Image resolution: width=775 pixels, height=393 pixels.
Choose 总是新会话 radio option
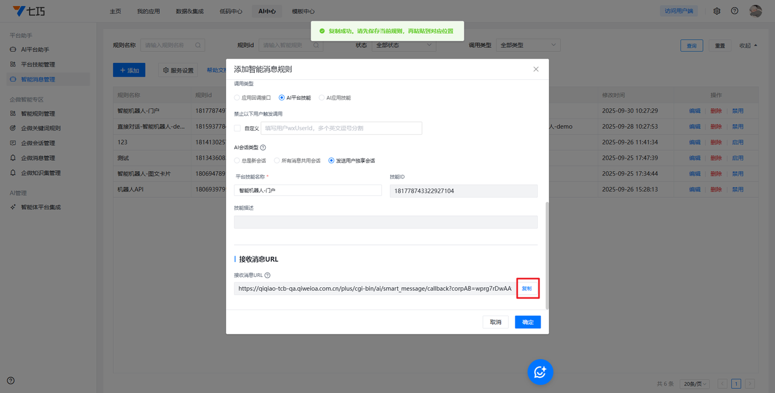click(237, 160)
